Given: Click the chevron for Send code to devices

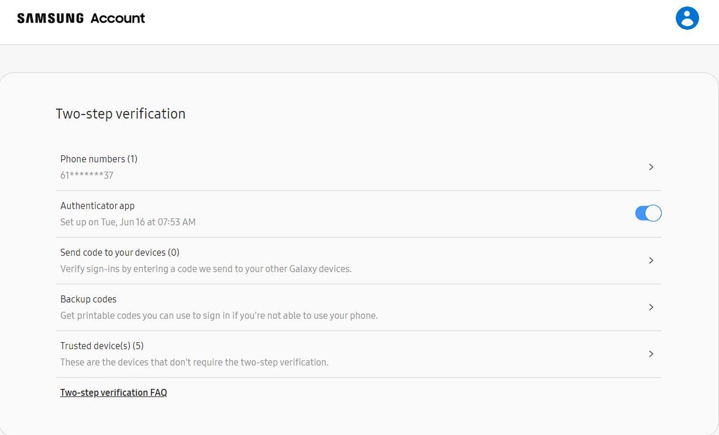Looking at the screenshot, I should (x=651, y=260).
